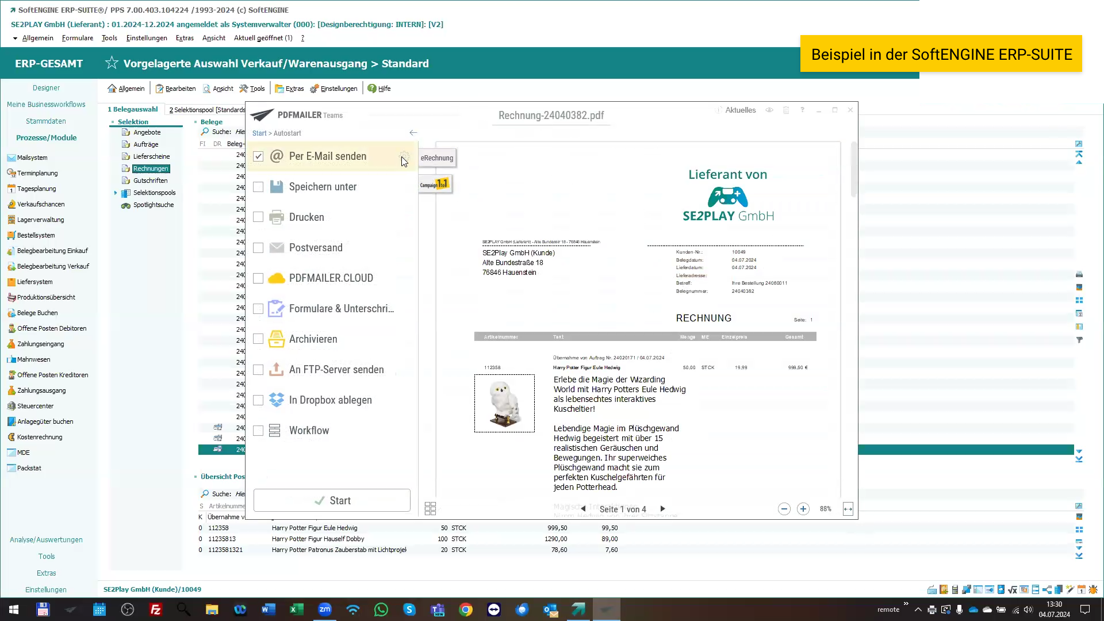Screen dimensions: 1104x621
Task: Go to the previous invoice page
Action: point(583,509)
